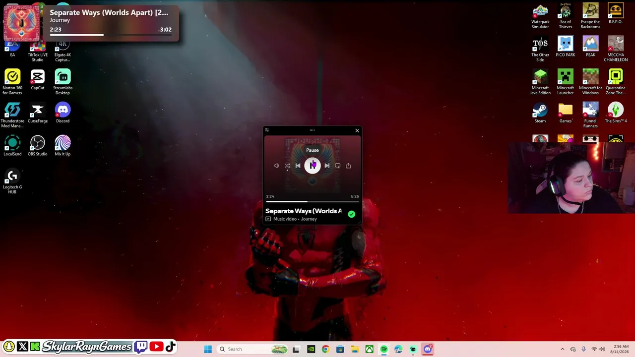Mute volume in the Spotify miniplayer
This screenshot has width=635, height=357.
pos(276,166)
